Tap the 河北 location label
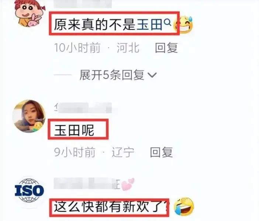 tap(128, 48)
